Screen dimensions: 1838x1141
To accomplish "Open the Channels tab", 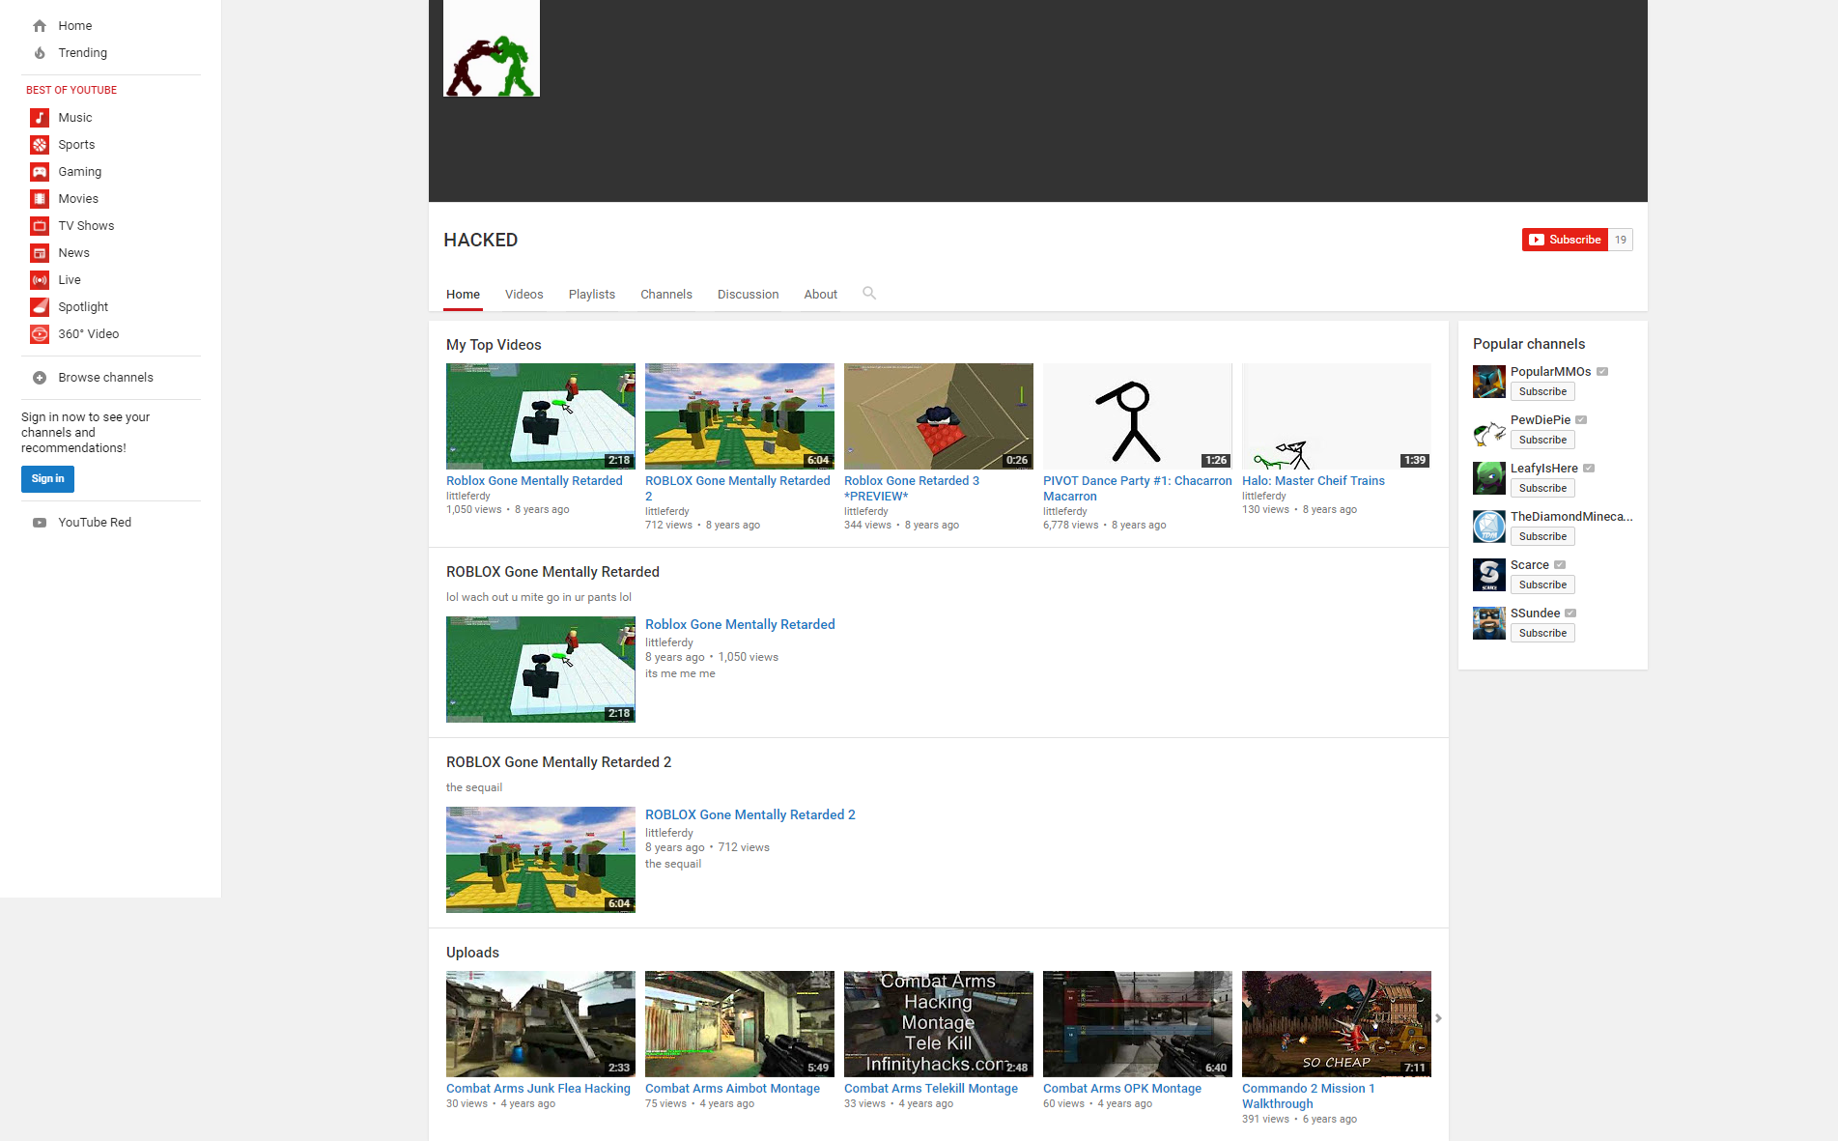I will coord(666,295).
